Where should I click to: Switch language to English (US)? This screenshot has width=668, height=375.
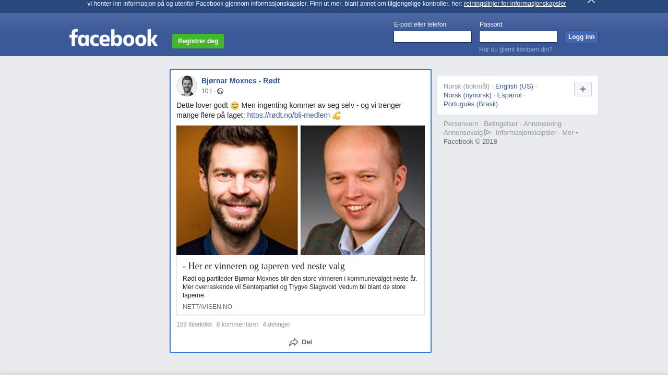click(514, 86)
